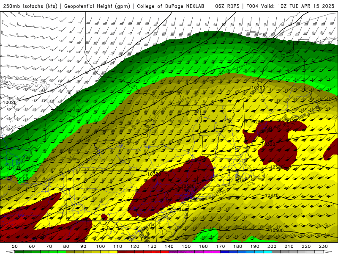Viewport: 338px width, 254px height.
Task: Click the 190 knot color bar label
Action: coord(255,246)
